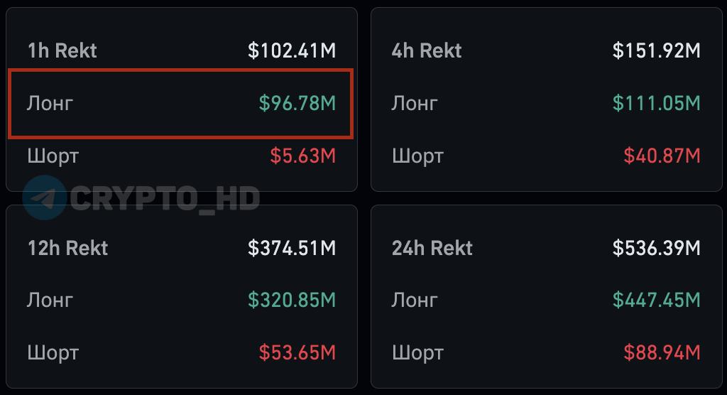Select the $447.45M long value
This screenshot has height=395, width=727.
(657, 301)
